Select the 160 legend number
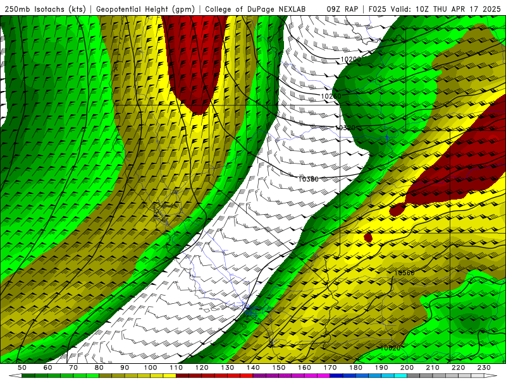Screen dimensions: 506x379 (x=305, y=368)
